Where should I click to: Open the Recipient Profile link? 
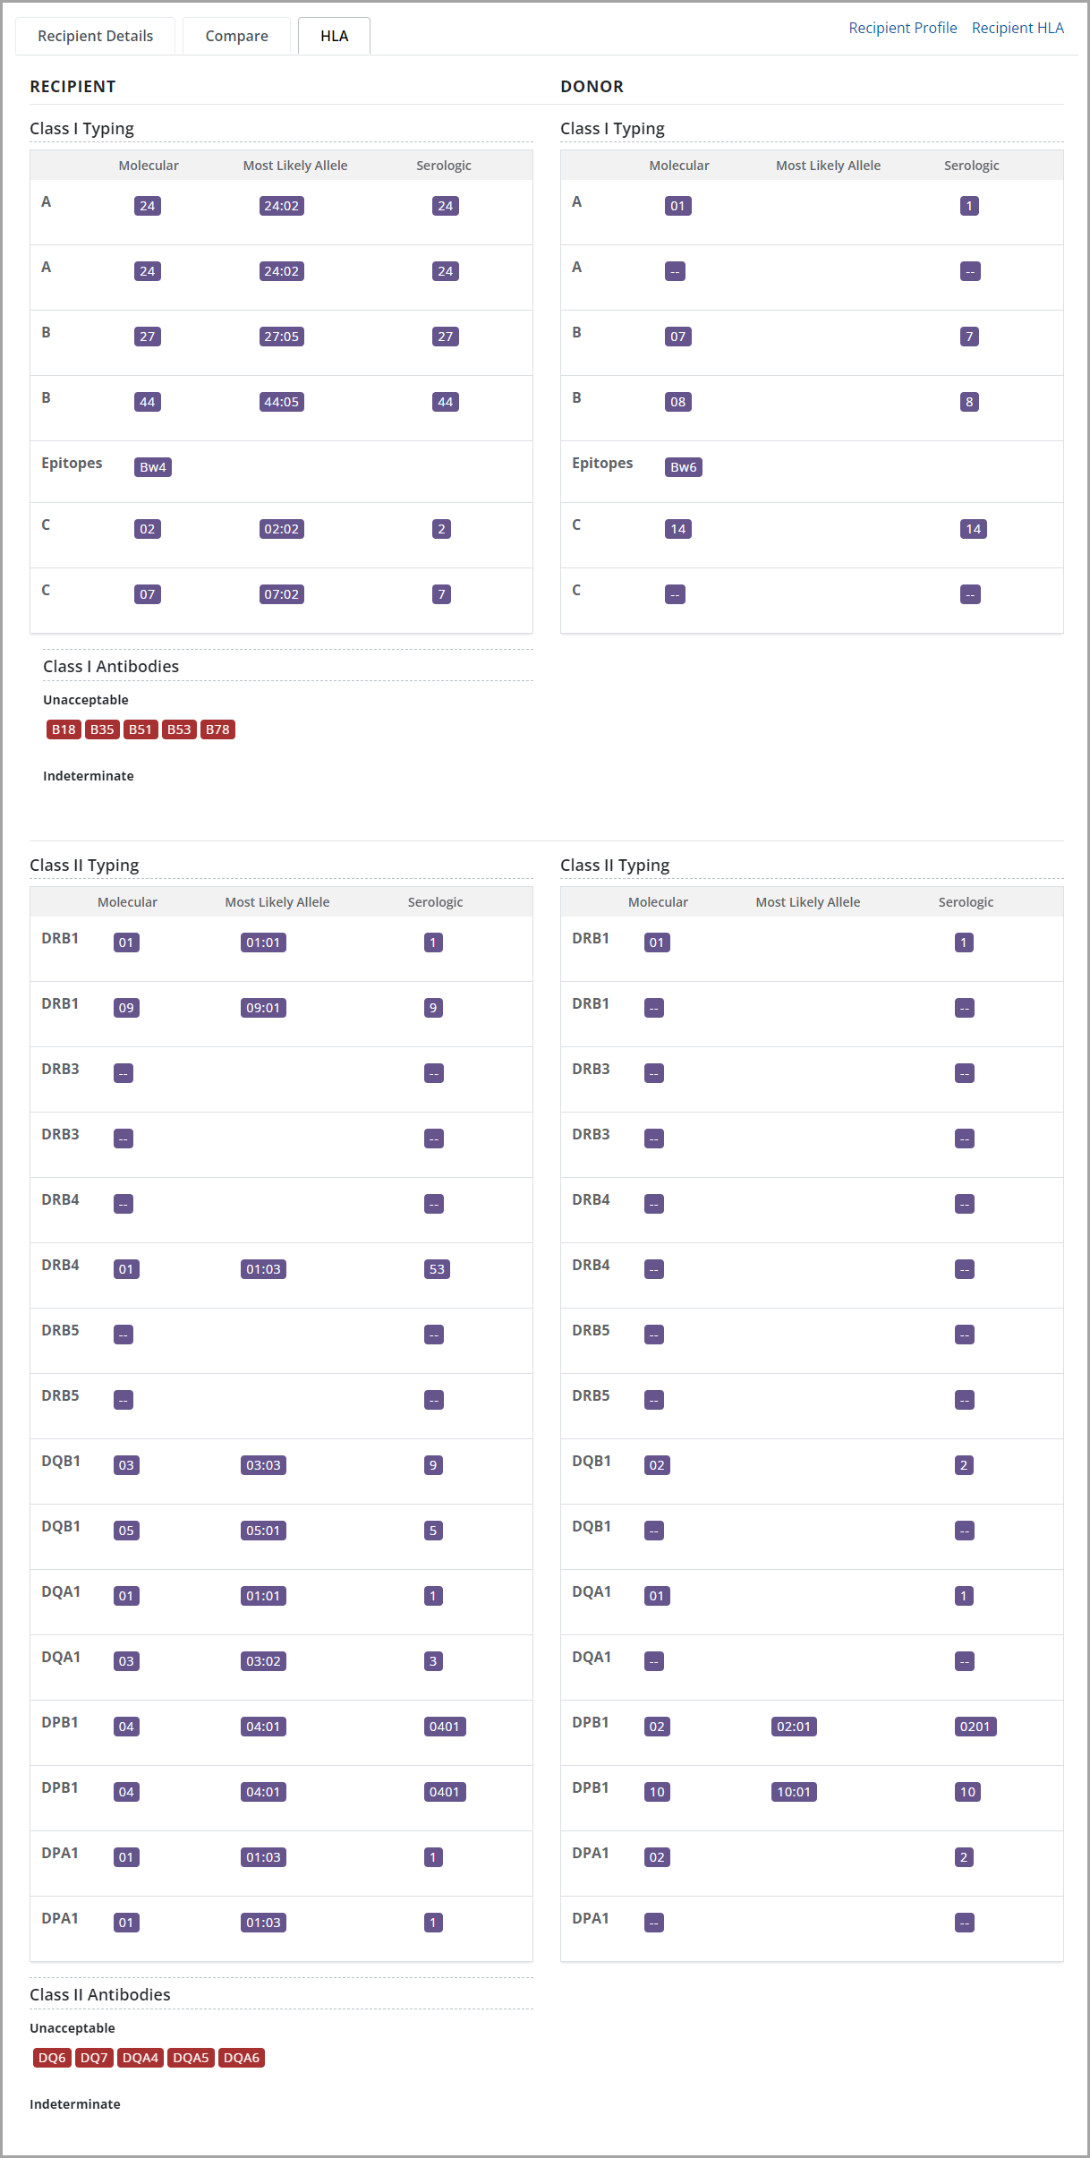[902, 28]
